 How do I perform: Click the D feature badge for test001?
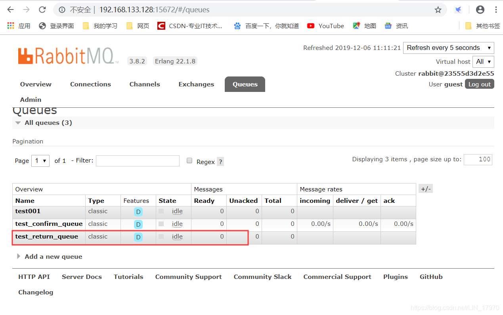click(138, 212)
